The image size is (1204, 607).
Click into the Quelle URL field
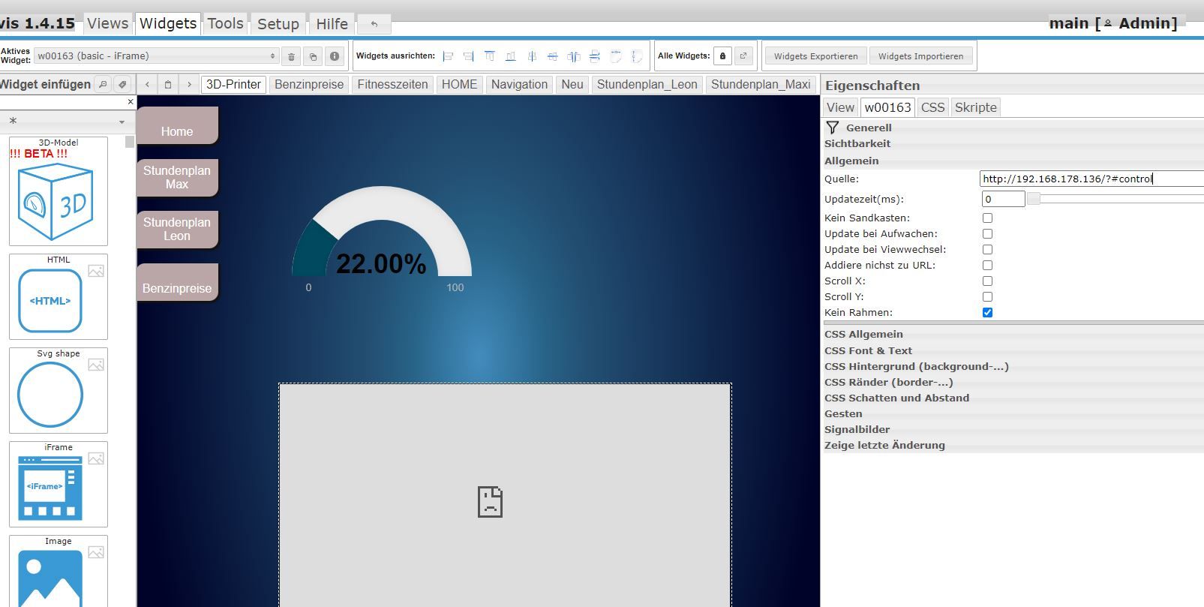(1092, 179)
